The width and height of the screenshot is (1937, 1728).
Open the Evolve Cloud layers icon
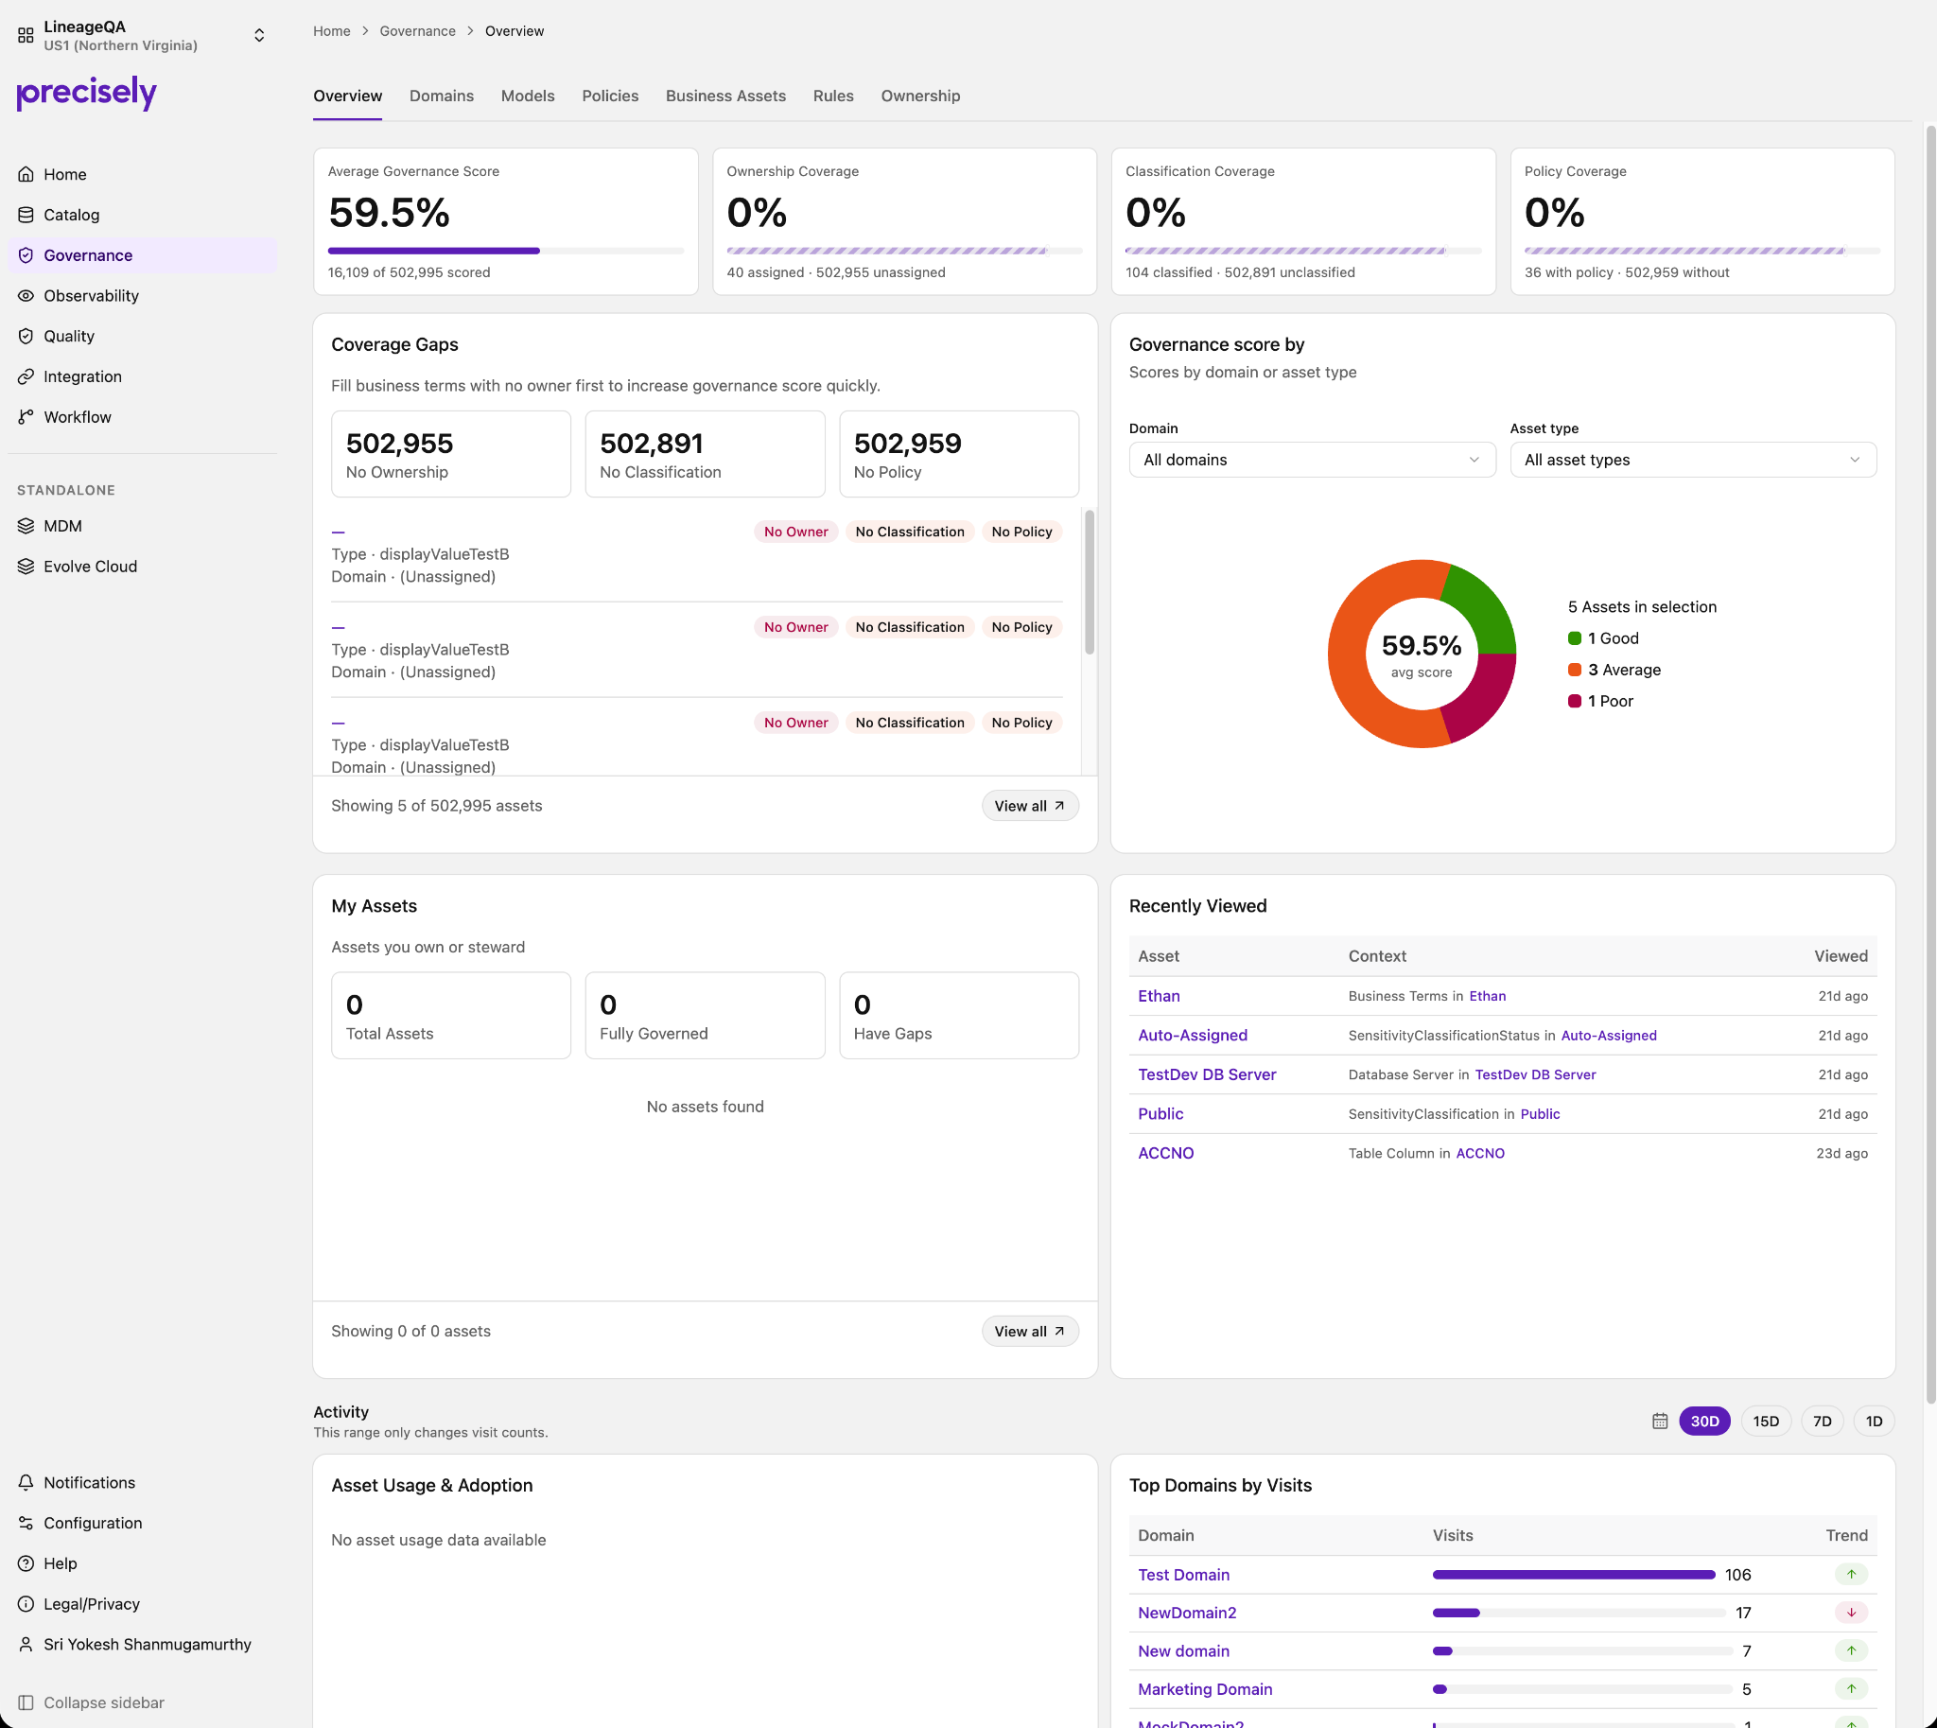point(26,567)
